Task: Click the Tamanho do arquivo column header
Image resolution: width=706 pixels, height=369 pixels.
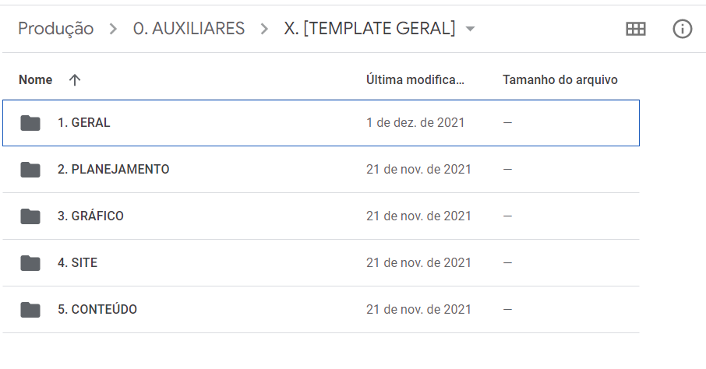Action: click(560, 80)
